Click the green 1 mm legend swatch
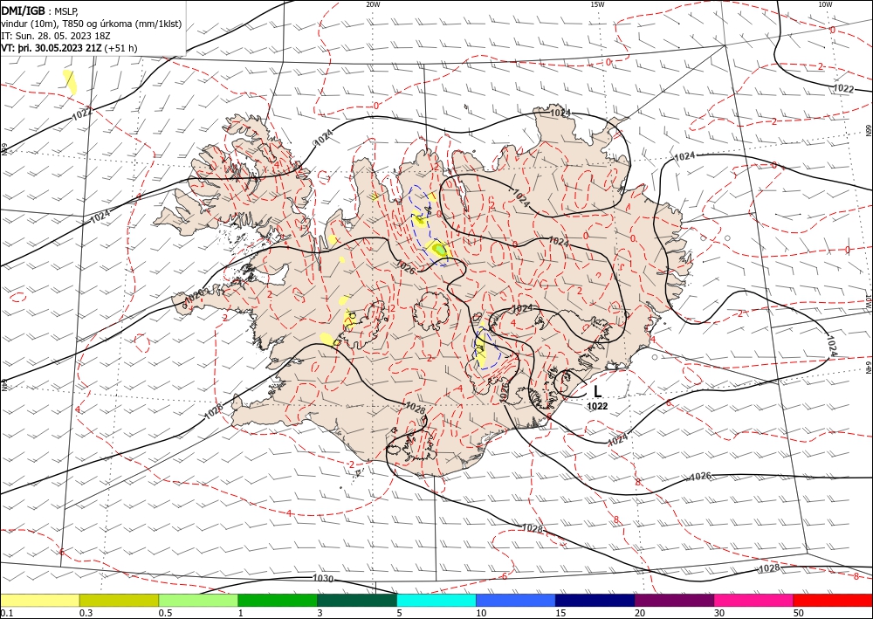The width and height of the screenshot is (873, 619). click(x=278, y=600)
